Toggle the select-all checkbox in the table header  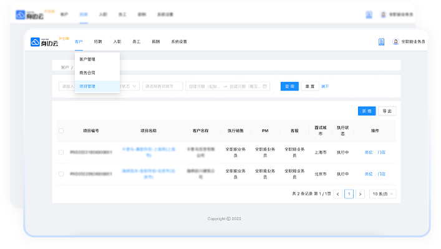click(x=61, y=130)
